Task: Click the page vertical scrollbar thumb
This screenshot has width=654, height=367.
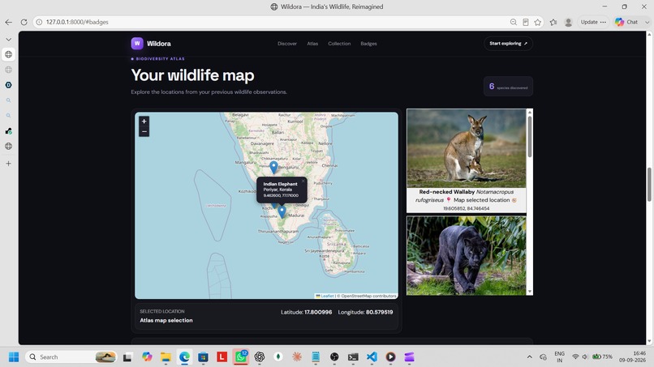Action: click(649, 184)
